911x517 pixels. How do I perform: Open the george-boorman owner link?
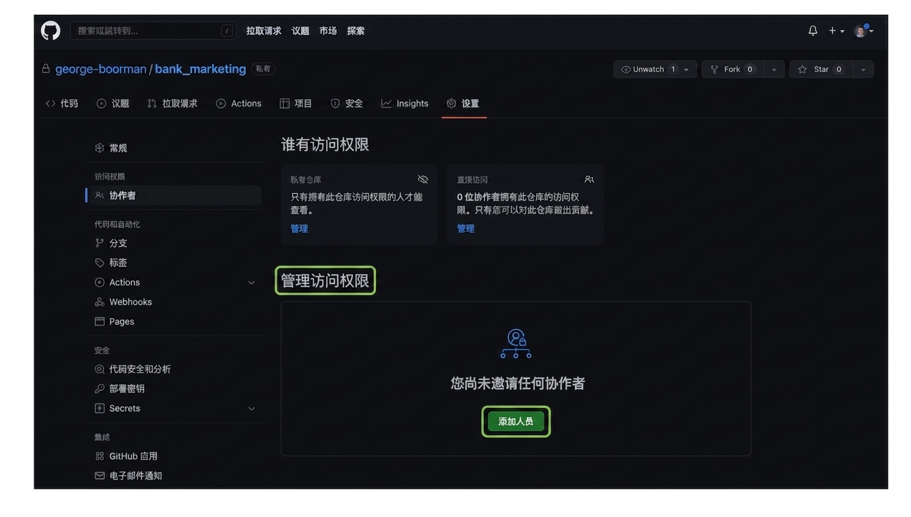(x=100, y=69)
